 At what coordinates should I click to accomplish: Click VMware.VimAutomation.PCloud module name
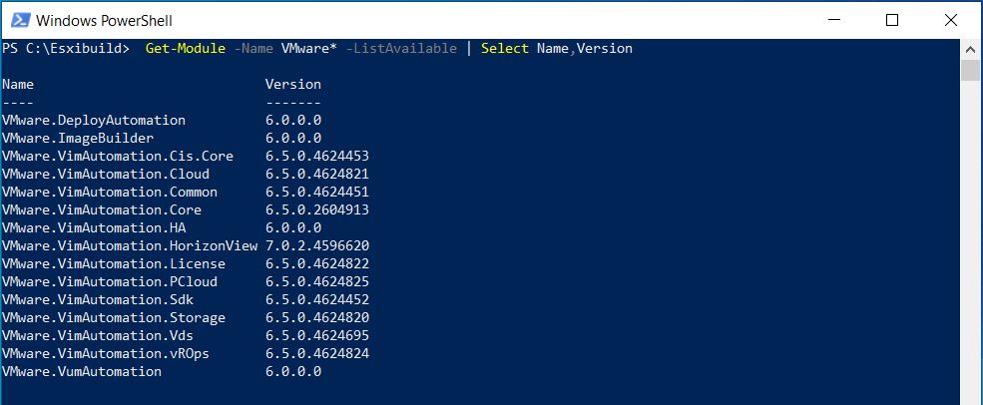coord(110,281)
